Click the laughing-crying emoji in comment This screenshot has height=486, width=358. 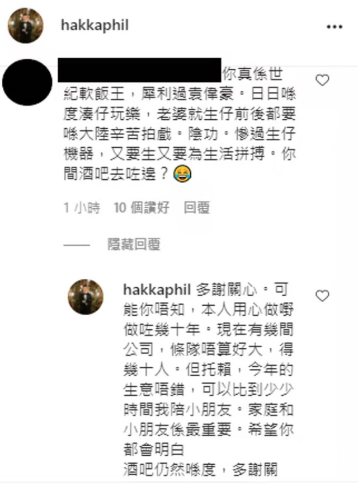[x=182, y=174]
